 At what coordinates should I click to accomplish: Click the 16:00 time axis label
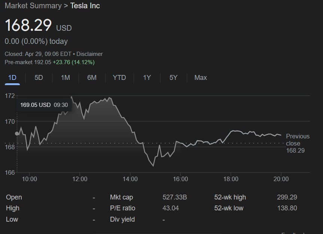tap(180, 179)
